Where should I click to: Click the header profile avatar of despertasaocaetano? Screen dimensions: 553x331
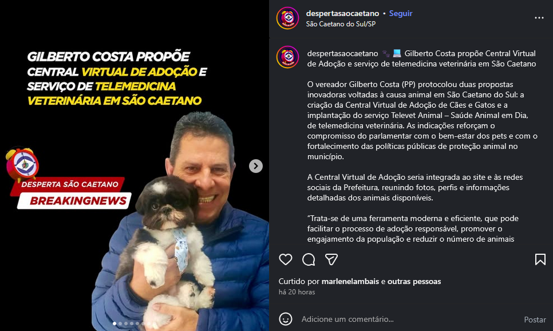pos(287,18)
